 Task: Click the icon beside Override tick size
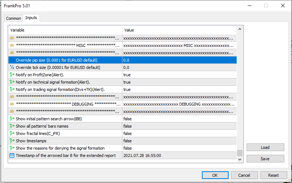pos(12,67)
